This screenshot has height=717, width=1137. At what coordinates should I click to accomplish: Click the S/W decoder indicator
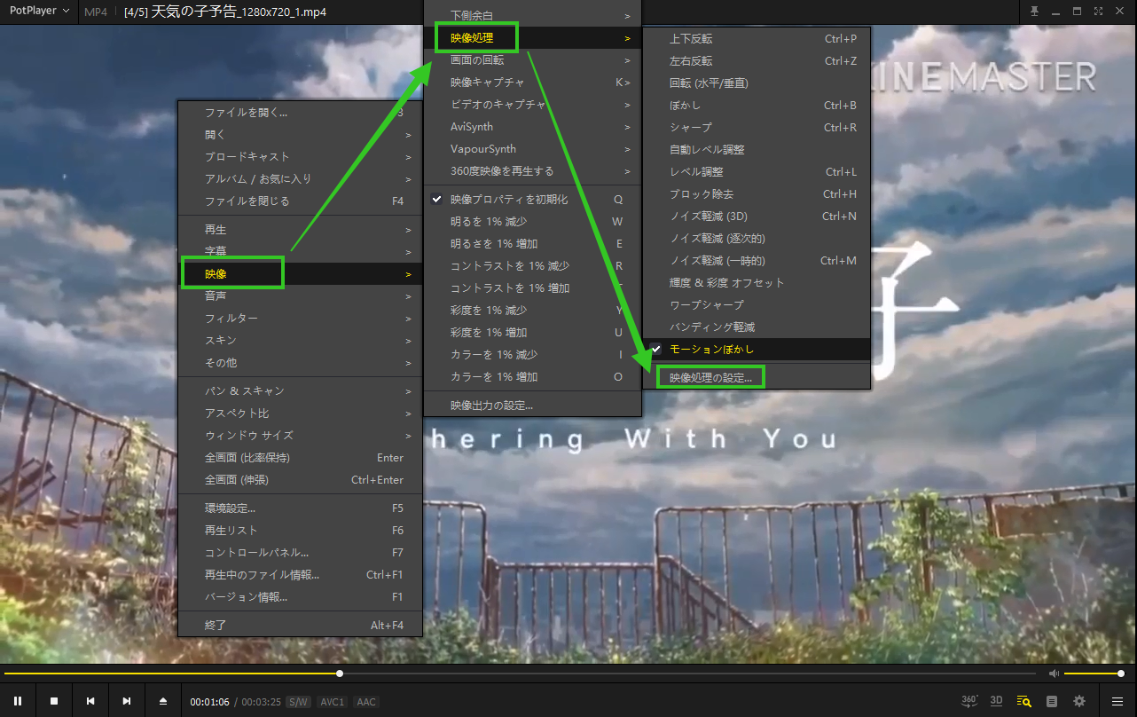(299, 702)
